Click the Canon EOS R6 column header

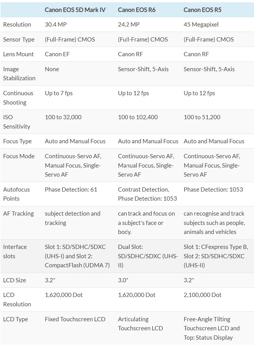point(137,10)
